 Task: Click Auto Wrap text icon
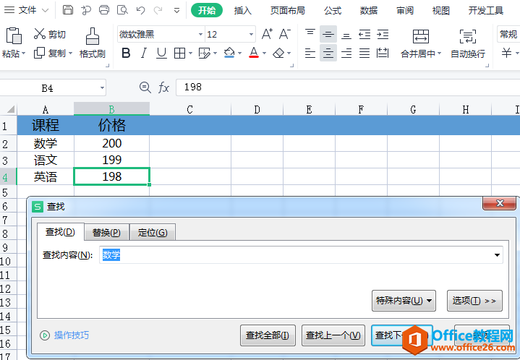click(468, 36)
